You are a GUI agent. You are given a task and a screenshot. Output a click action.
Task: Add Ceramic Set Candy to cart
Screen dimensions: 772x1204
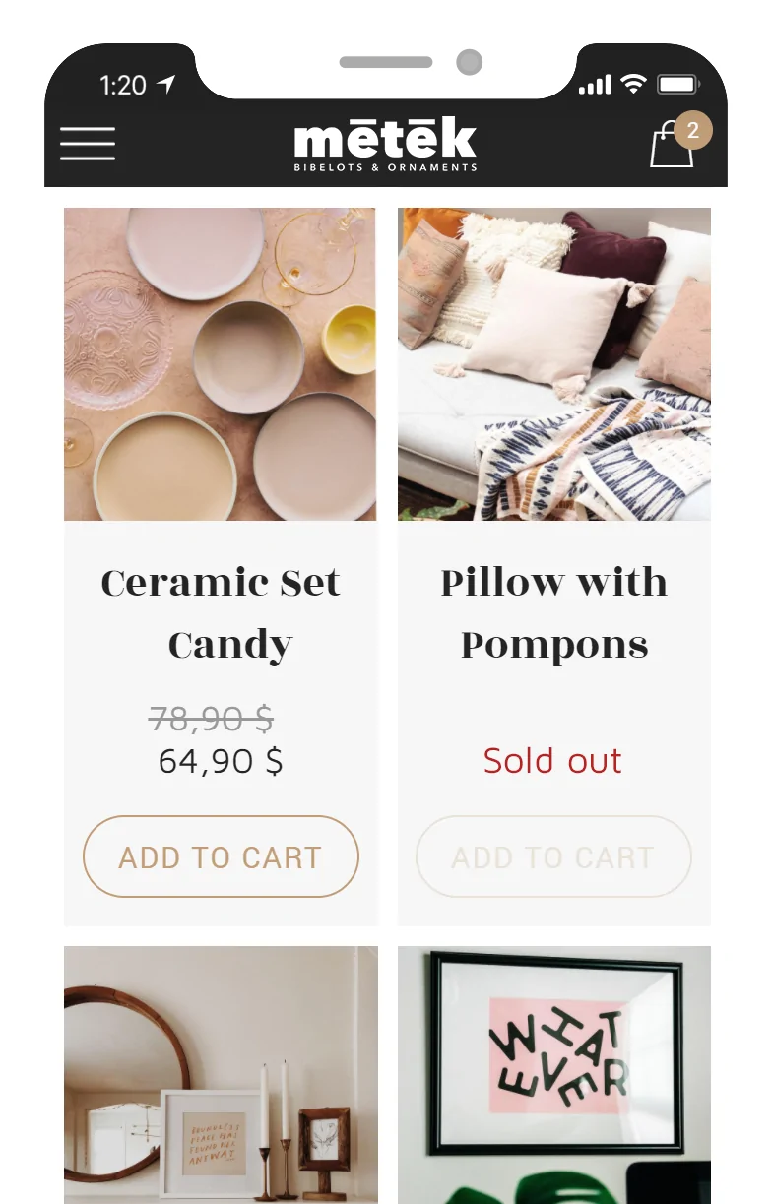[221, 856]
